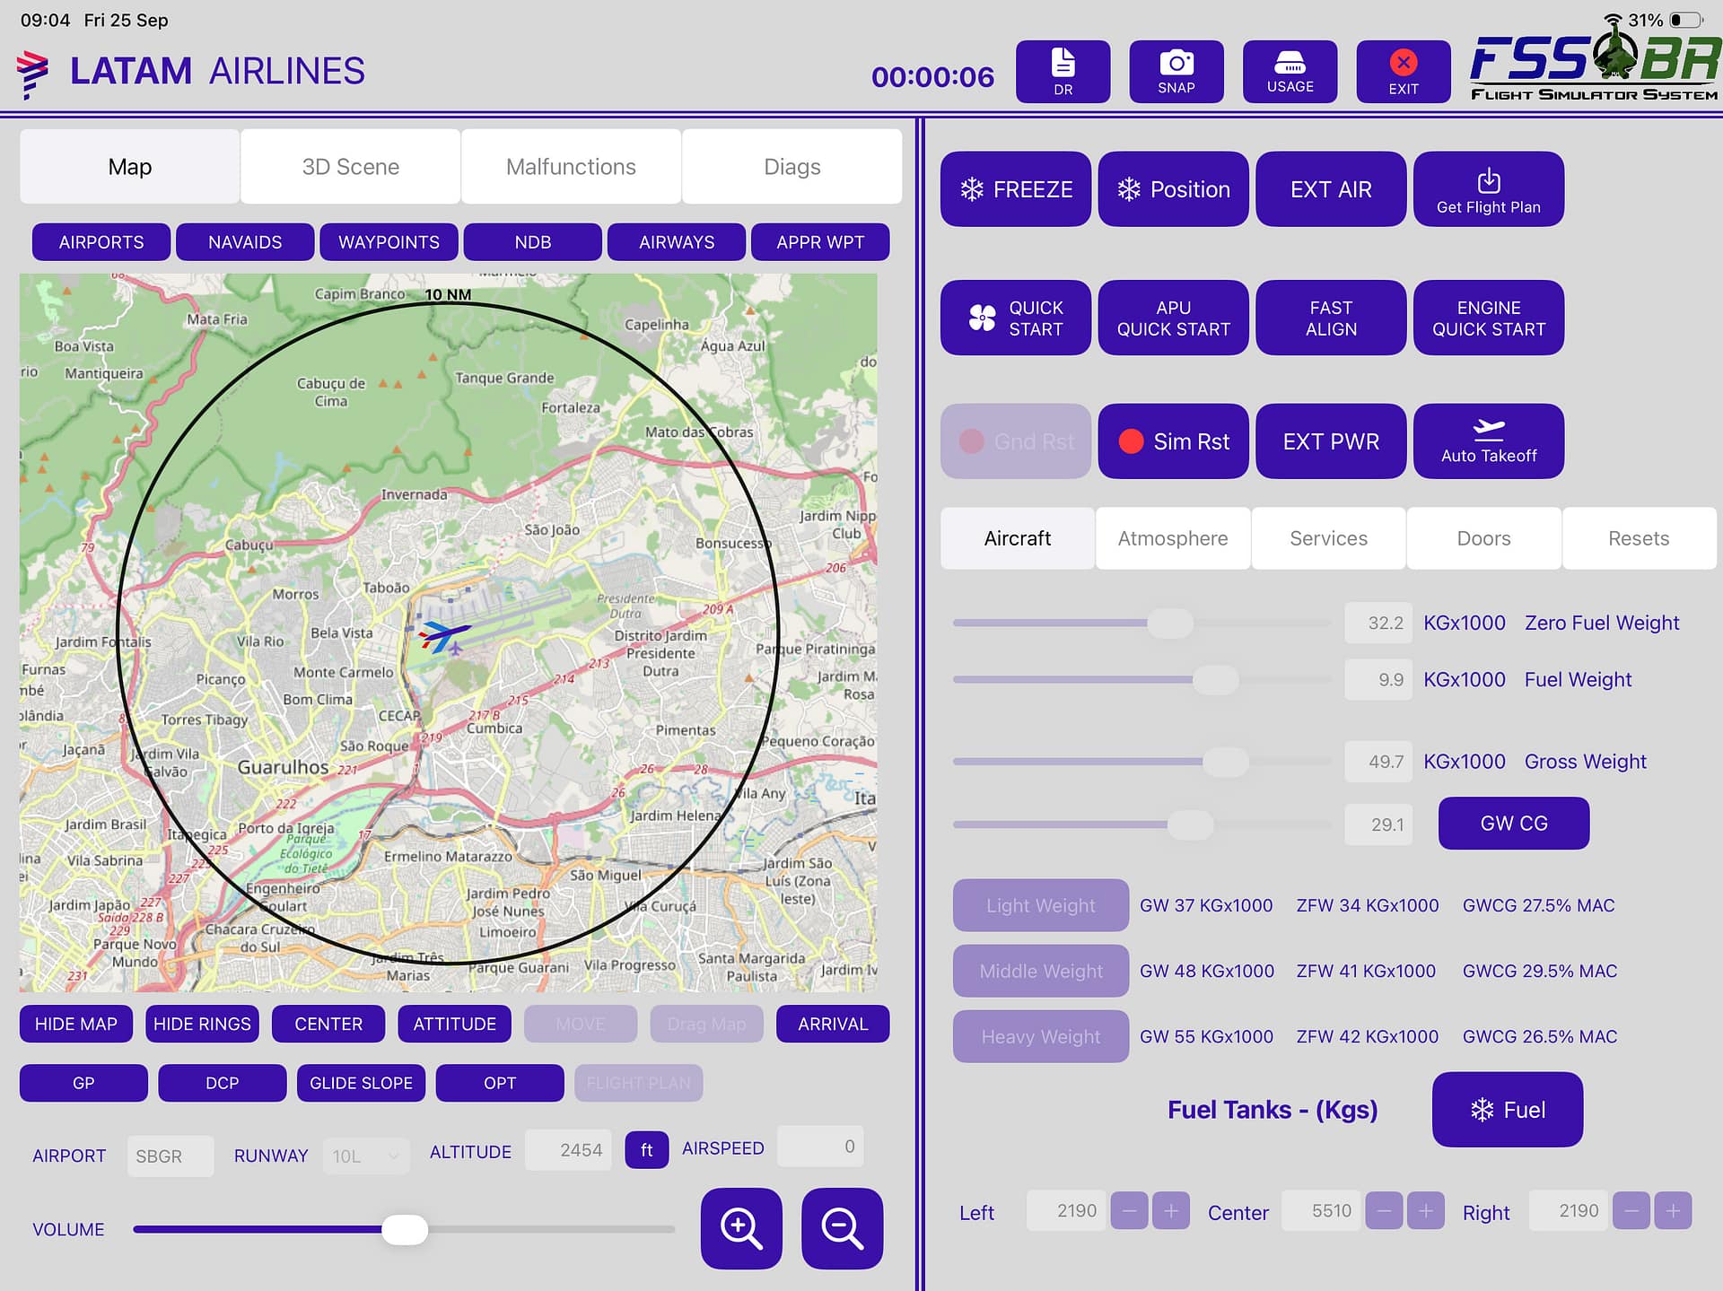The width and height of the screenshot is (1723, 1291).
Task: Open the USAGE panel button
Action: [1290, 72]
